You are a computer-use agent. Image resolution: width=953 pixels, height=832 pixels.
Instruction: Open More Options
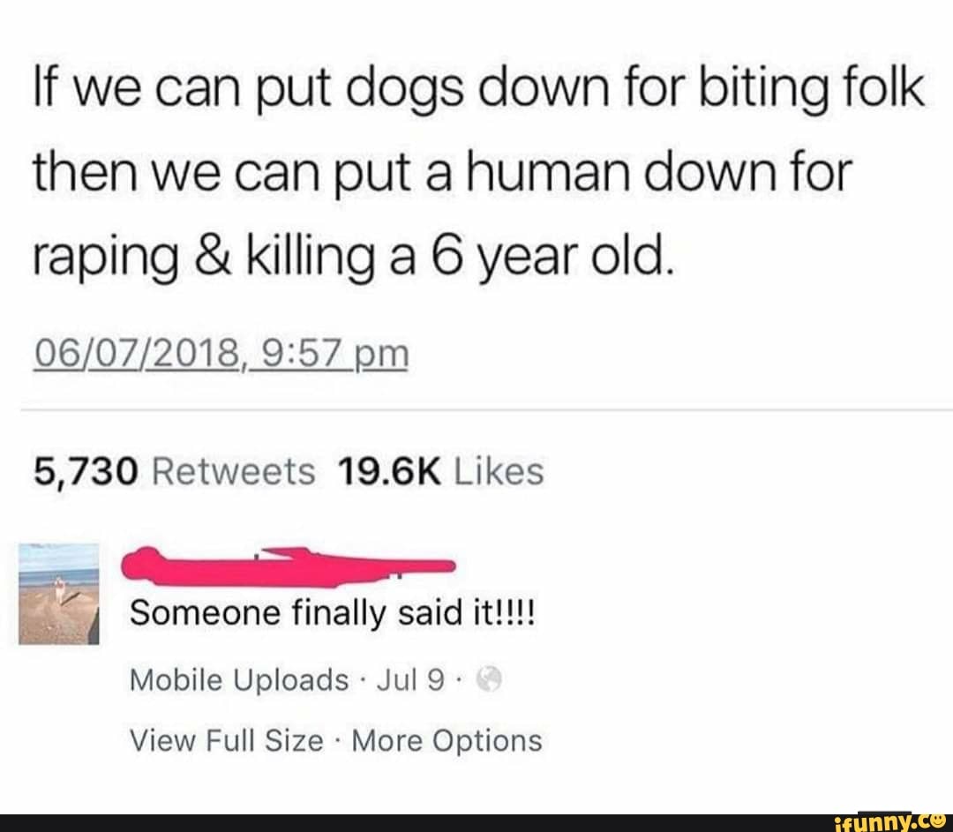(446, 740)
